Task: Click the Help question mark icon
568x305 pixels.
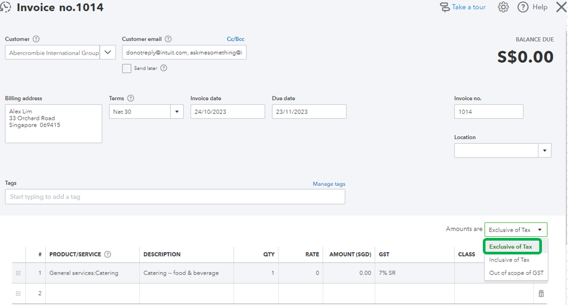Action: [x=523, y=7]
